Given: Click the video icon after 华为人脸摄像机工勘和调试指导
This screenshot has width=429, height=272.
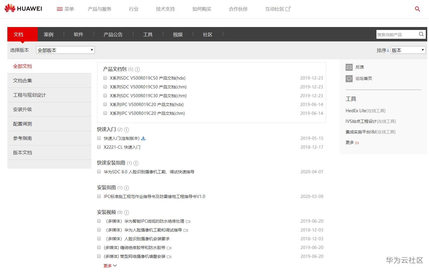Looking at the screenshot, I should click(x=186, y=230).
